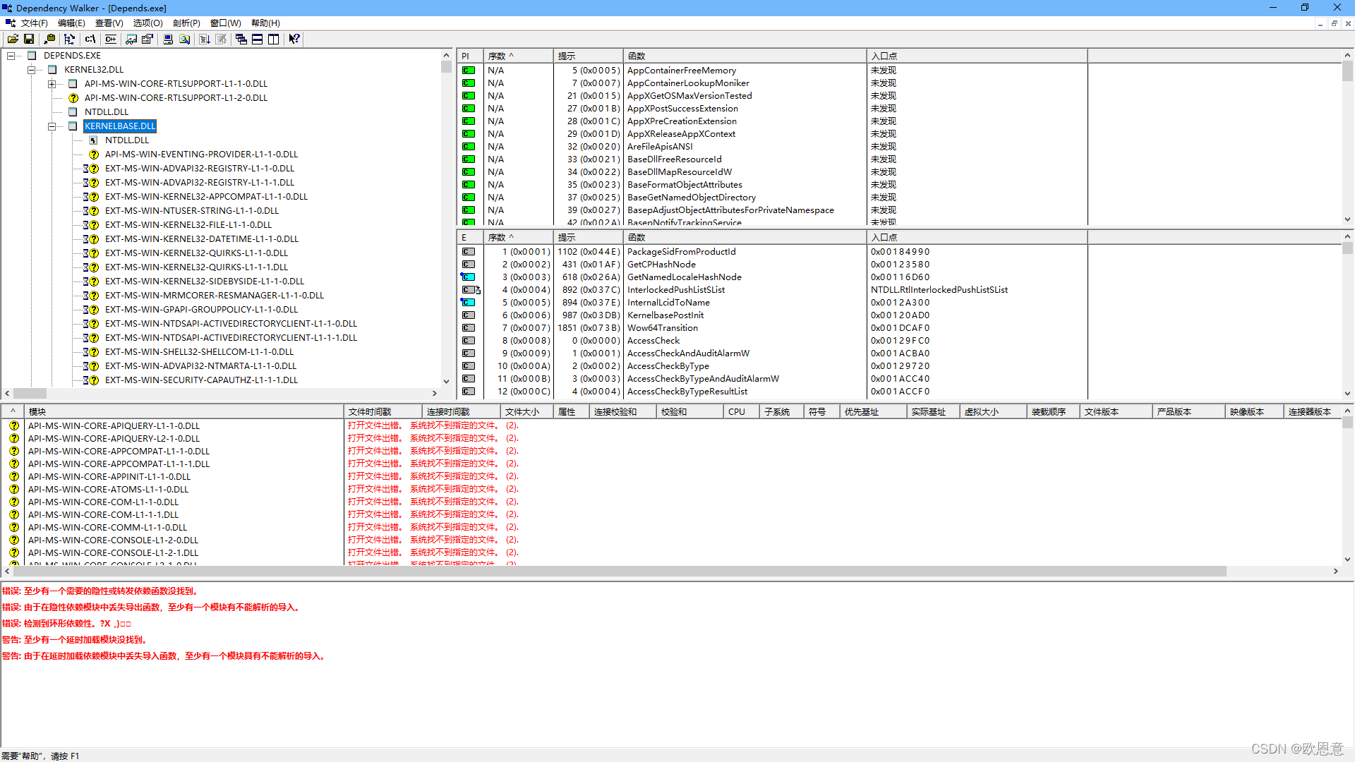Screen dimensions: 1355x762
Task: Click the Cascade windows toolbar icon
Action: (241, 40)
